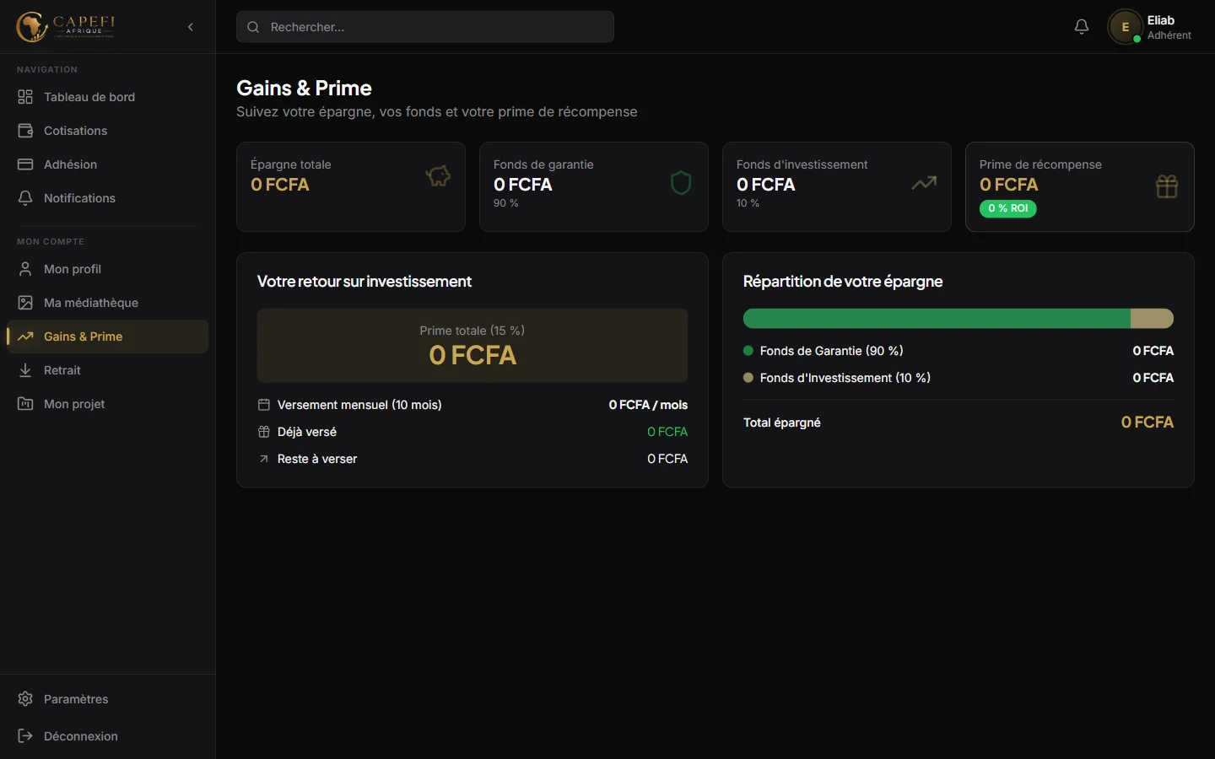Click the Épargne totale card label

click(x=291, y=164)
